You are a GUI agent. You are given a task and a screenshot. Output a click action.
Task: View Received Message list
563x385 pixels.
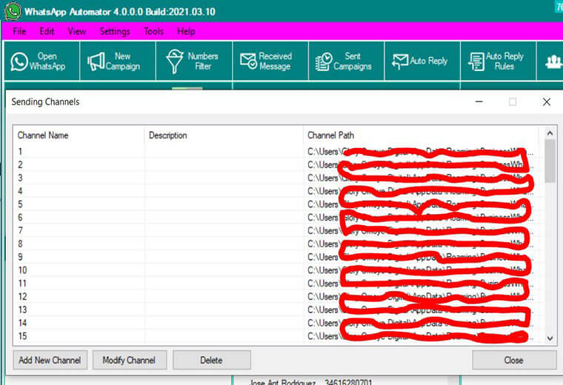pos(270,61)
